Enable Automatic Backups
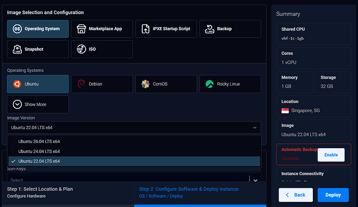The image size is (358, 207). [331, 155]
